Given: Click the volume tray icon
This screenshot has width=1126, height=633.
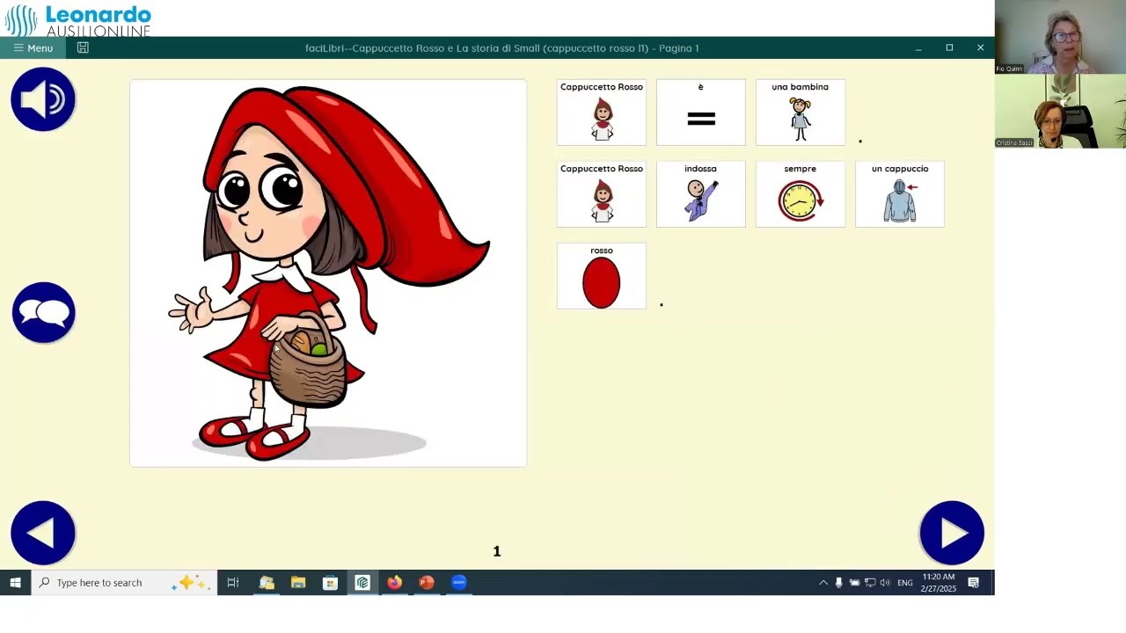Looking at the screenshot, I should [x=885, y=582].
